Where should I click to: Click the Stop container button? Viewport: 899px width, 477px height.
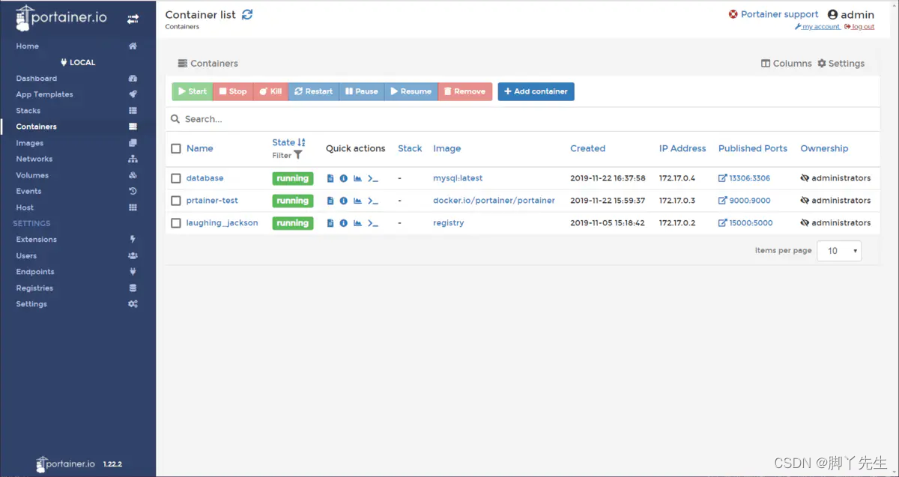233,91
